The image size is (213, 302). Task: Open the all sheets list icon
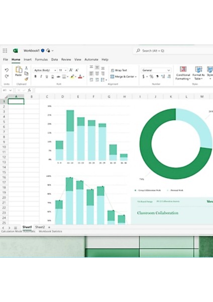click(x=16, y=228)
